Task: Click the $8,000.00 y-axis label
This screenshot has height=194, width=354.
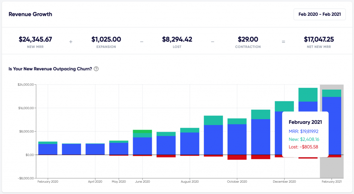Action: pos(27,131)
